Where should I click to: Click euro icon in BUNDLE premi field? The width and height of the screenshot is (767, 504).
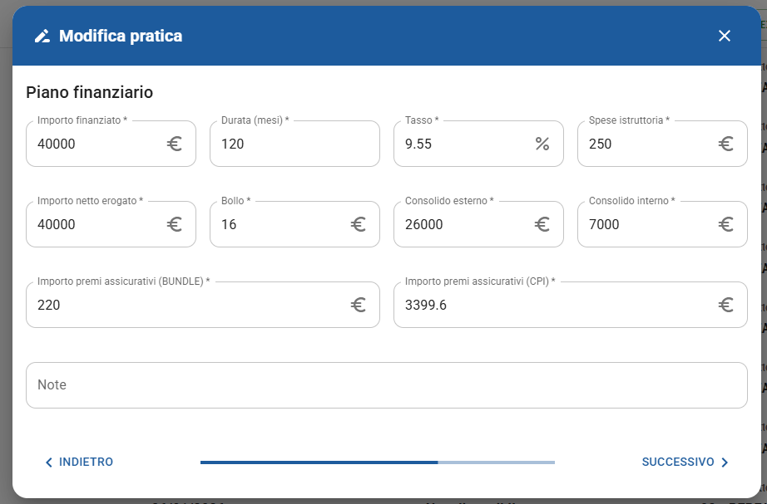(359, 305)
